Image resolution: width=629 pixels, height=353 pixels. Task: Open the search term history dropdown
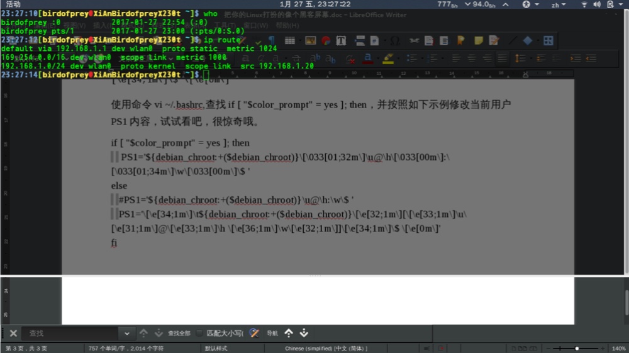tap(126, 333)
